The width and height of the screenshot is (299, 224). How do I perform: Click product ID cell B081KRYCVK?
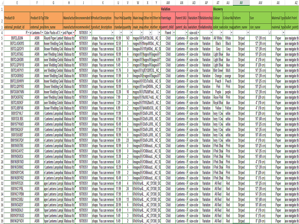(x=17, y=173)
